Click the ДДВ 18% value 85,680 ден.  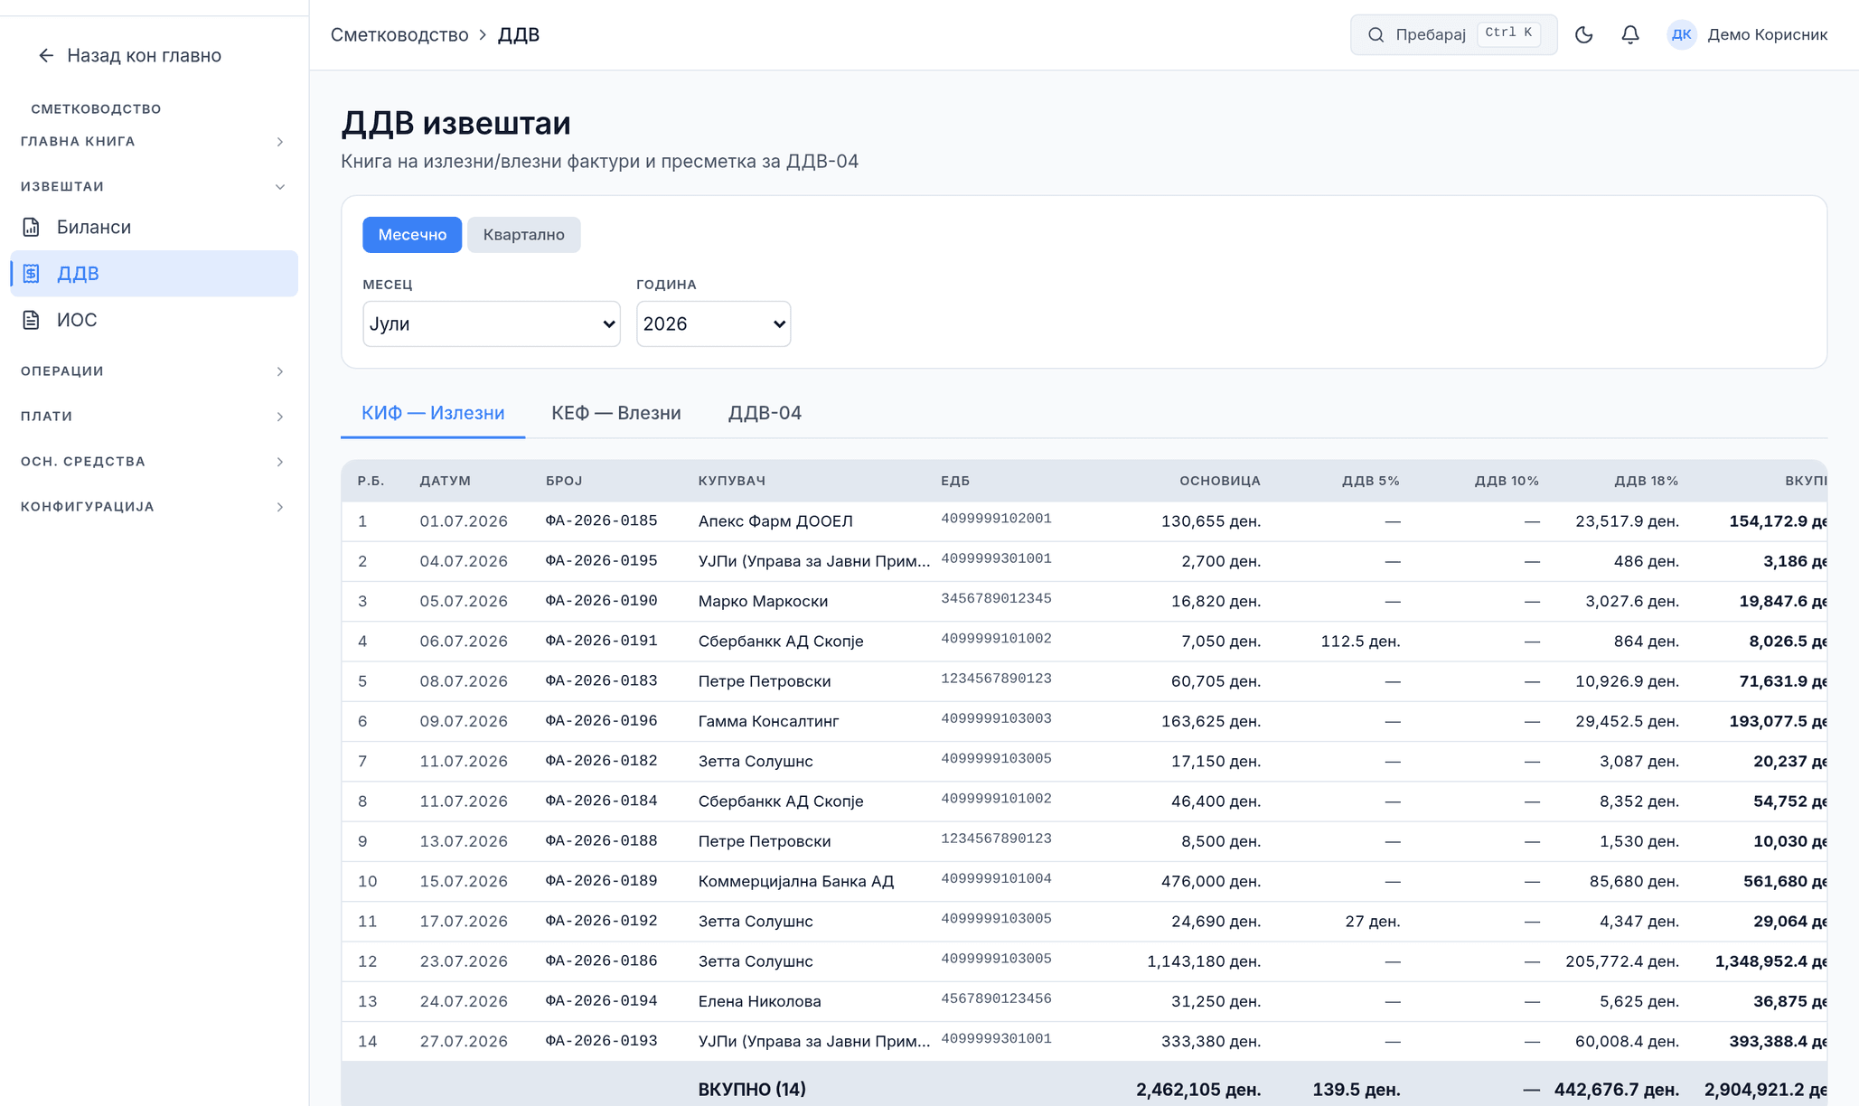[1634, 881]
